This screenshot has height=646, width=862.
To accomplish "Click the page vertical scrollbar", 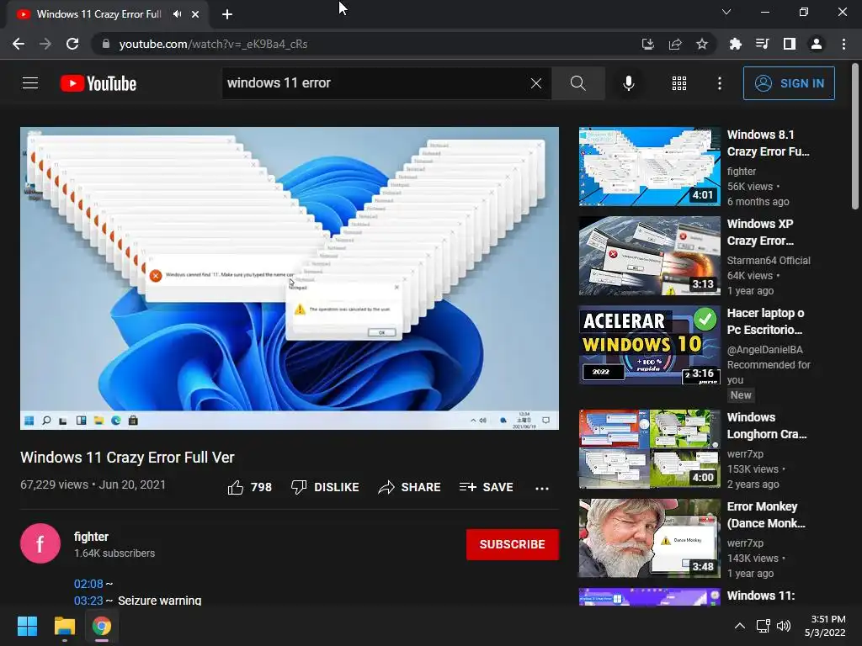I will click(855, 137).
